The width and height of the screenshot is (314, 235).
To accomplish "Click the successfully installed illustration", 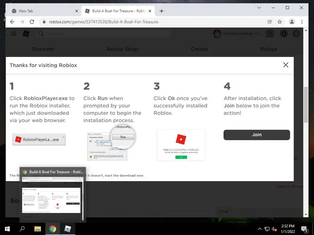I will 181,145.
